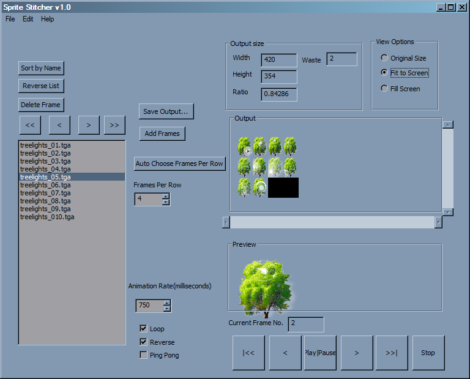Click the Add Frames button
Viewport: 470px width, 379px height.
point(162,133)
